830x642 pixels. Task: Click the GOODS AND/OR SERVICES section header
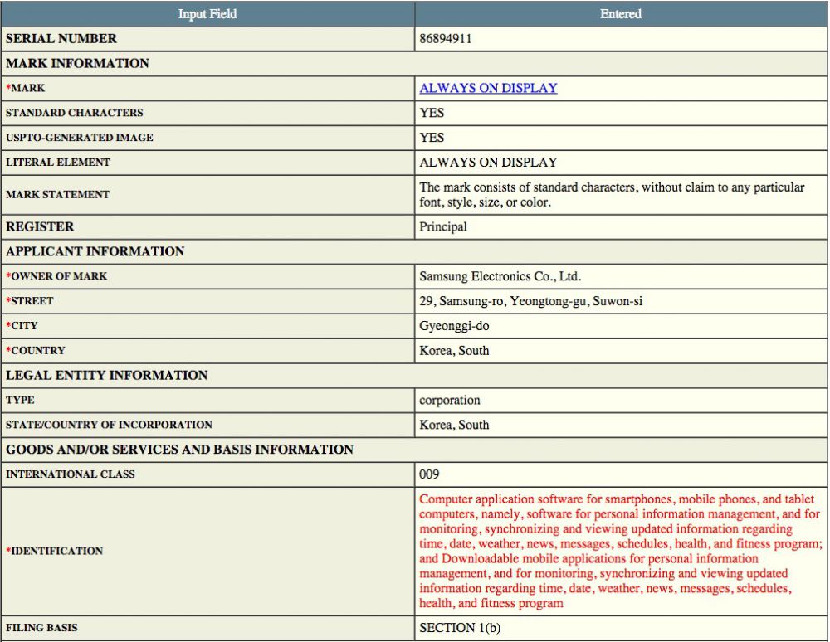tap(179, 450)
